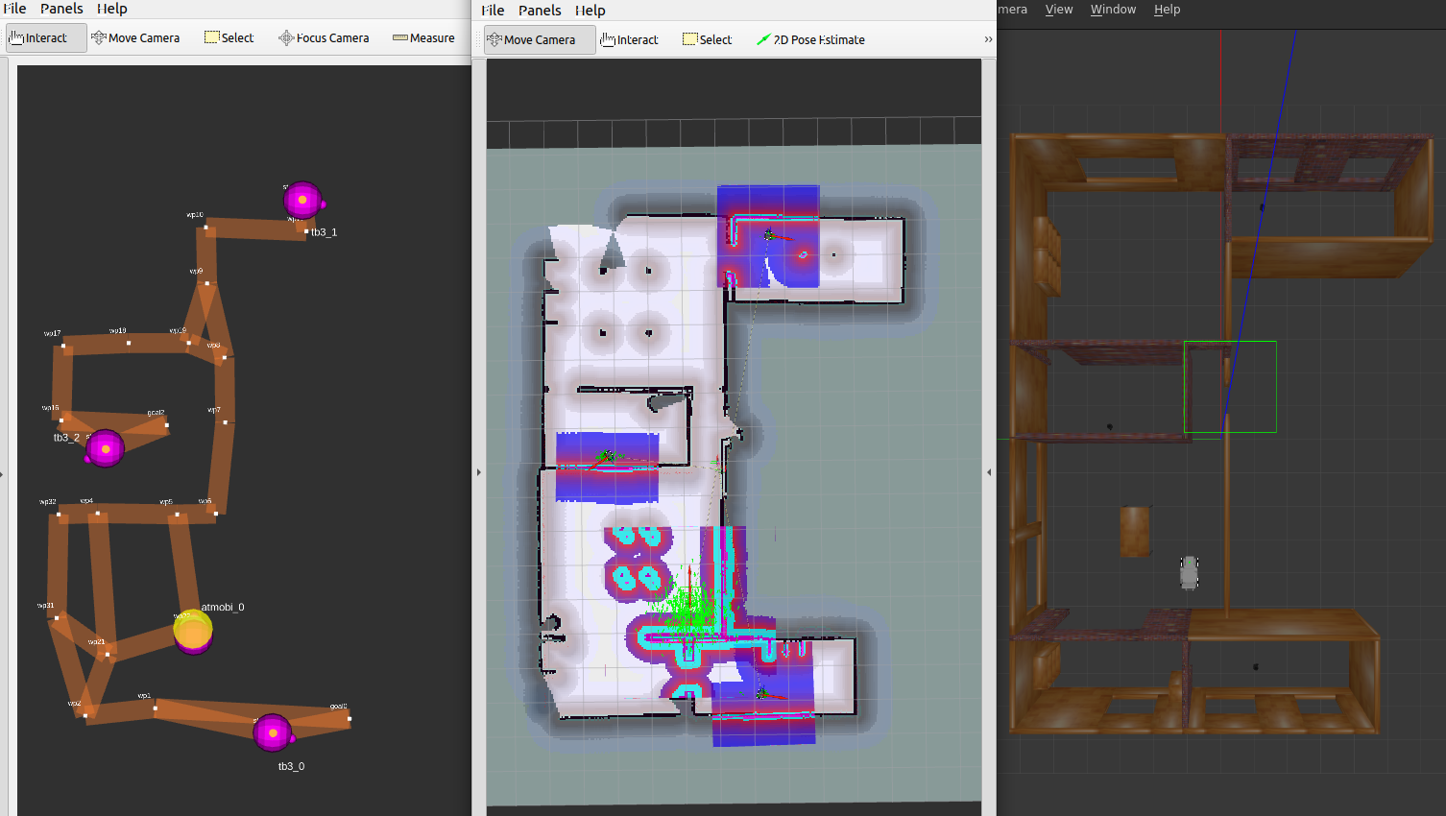This screenshot has height=816, width=1446.
Task: Expand the collapsed left panel of left RViz
Action: pyautogui.click(x=3, y=473)
